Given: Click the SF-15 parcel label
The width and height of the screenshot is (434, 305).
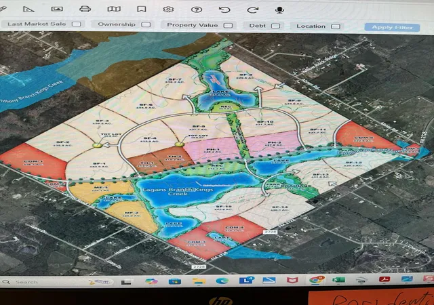Looking at the screenshot, I should (x=223, y=208).
